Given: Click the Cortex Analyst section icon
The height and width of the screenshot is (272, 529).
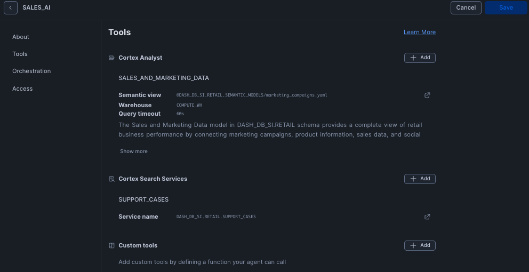Looking at the screenshot, I should tap(111, 58).
